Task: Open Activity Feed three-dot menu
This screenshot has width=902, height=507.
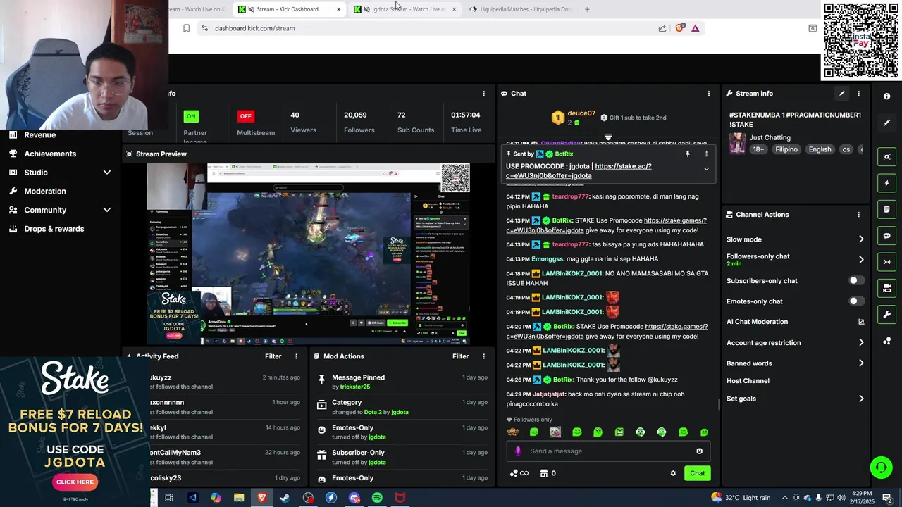Action: [296, 356]
